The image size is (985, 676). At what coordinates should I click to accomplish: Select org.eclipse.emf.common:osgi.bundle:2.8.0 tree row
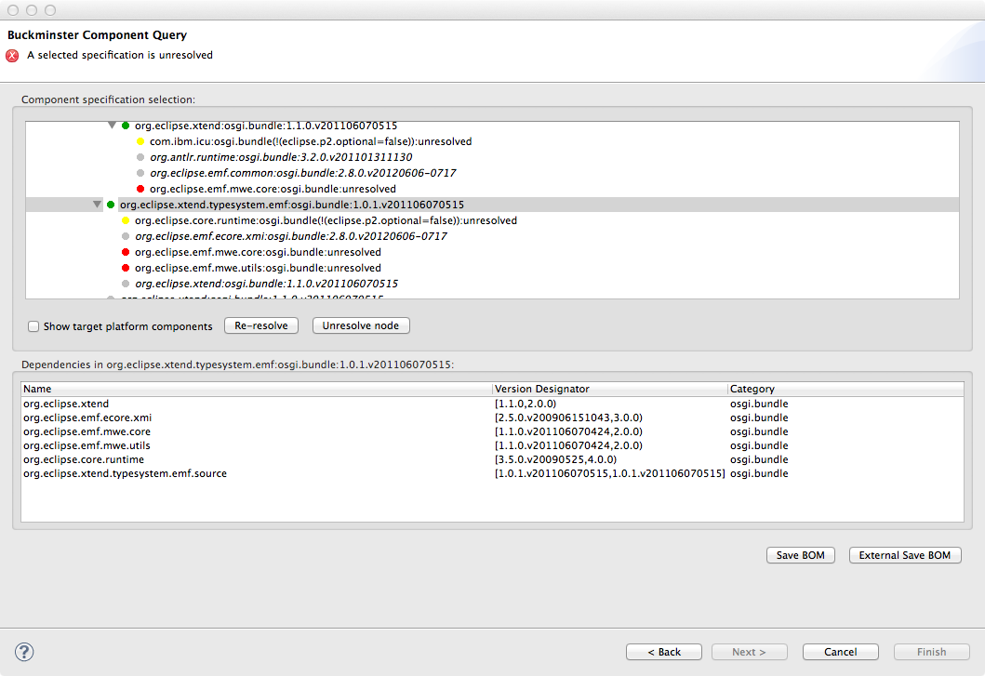click(303, 173)
